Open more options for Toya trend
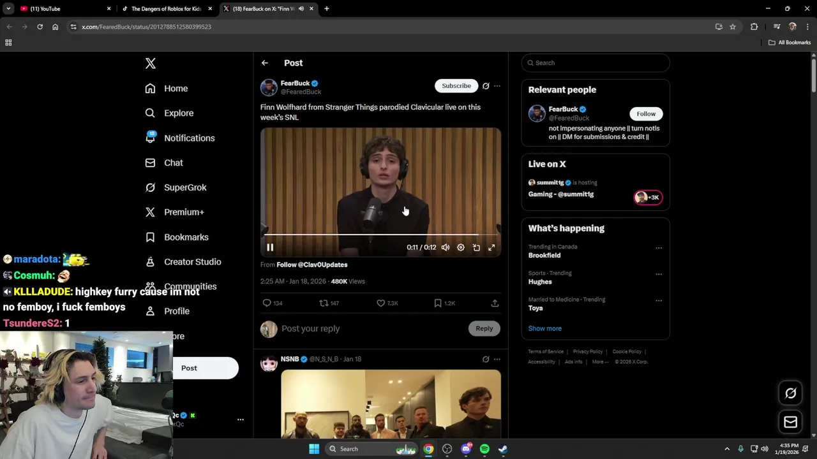This screenshot has width=817, height=459. 659,300
